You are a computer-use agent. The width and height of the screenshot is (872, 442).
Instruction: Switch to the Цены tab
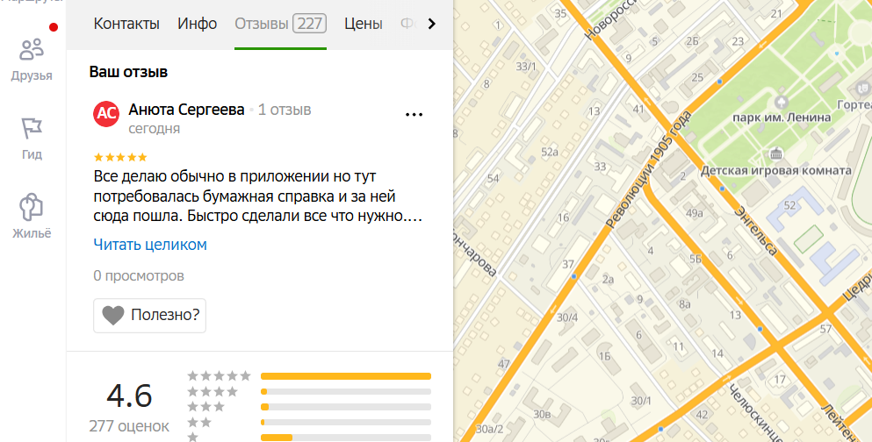[364, 24]
